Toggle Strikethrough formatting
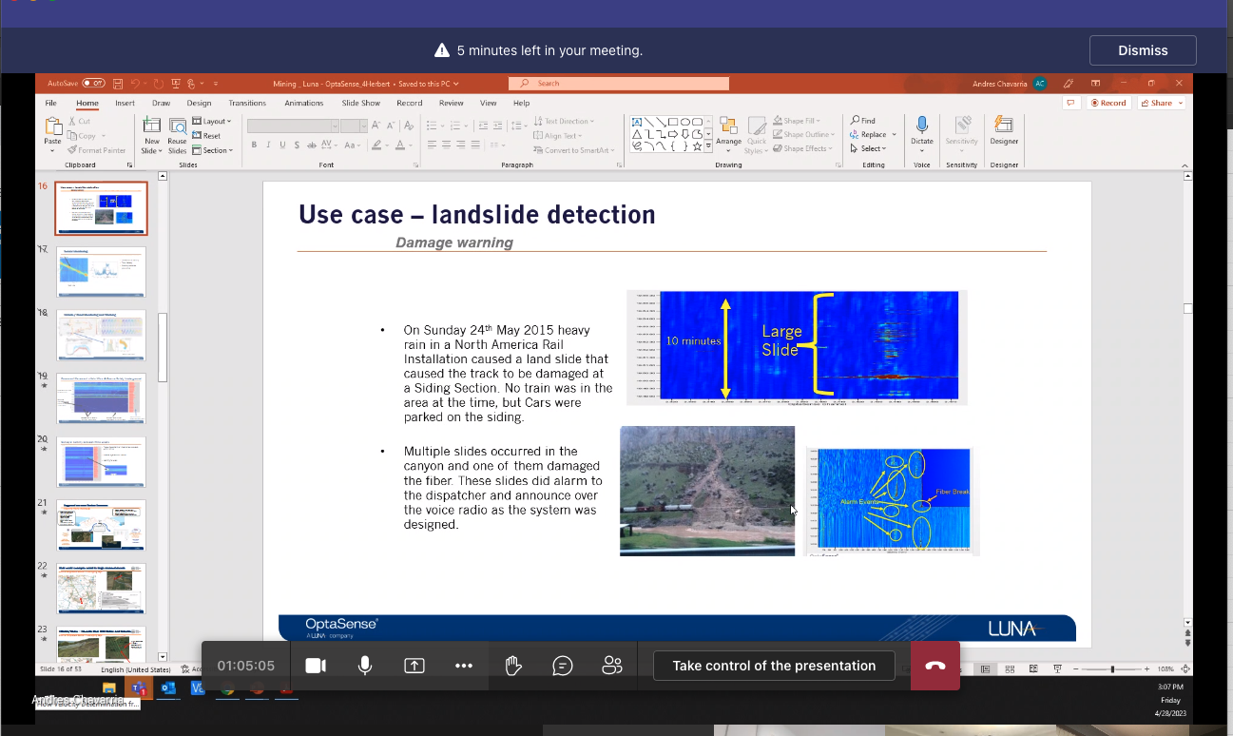The width and height of the screenshot is (1233, 736). 311,145
